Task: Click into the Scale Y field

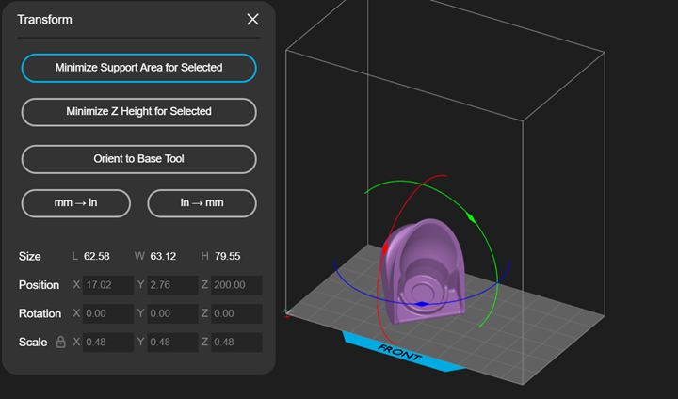Action: [x=171, y=342]
